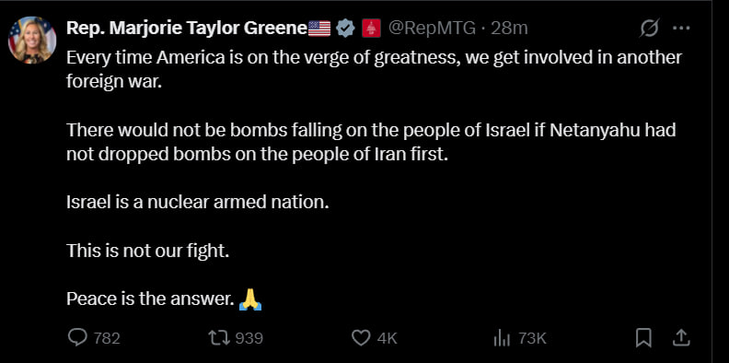Click the reply speech bubble icon
This screenshot has width=729, height=363.
pyautogui.click(x=77, y=338)
